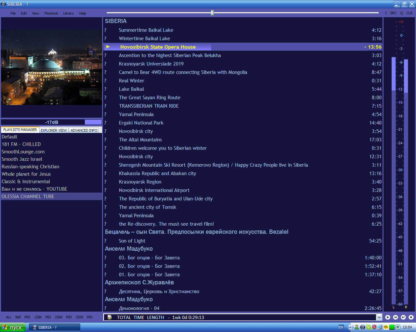Image resolution: width=416 pixels, height=332 pixels.
Task: Click the icon left of TOTAL TIME LENGTH
Action: tap(110, 317)
